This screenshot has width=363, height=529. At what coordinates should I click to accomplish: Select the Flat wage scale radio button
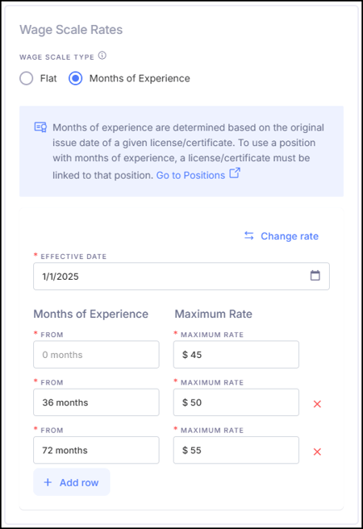pos(27,78)
